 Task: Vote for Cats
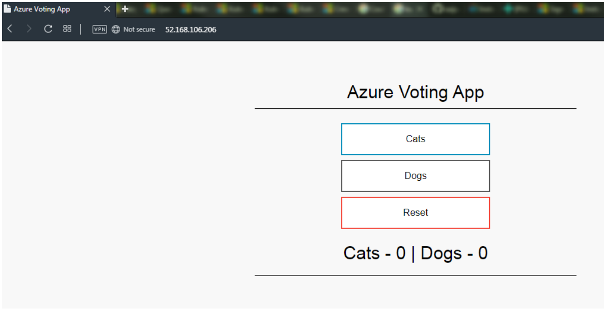tap(415, 139)
